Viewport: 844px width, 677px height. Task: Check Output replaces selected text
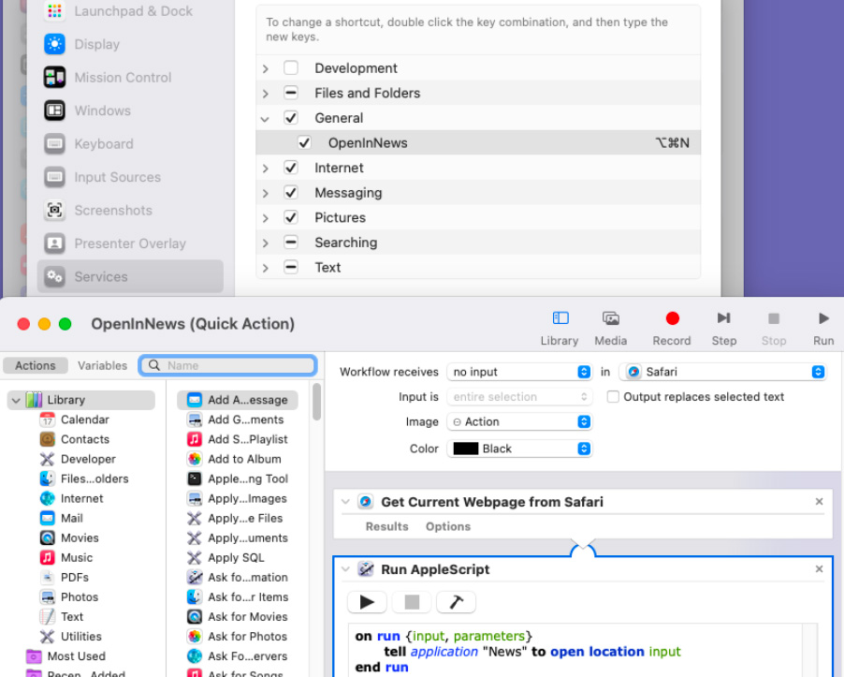(613, 397)
